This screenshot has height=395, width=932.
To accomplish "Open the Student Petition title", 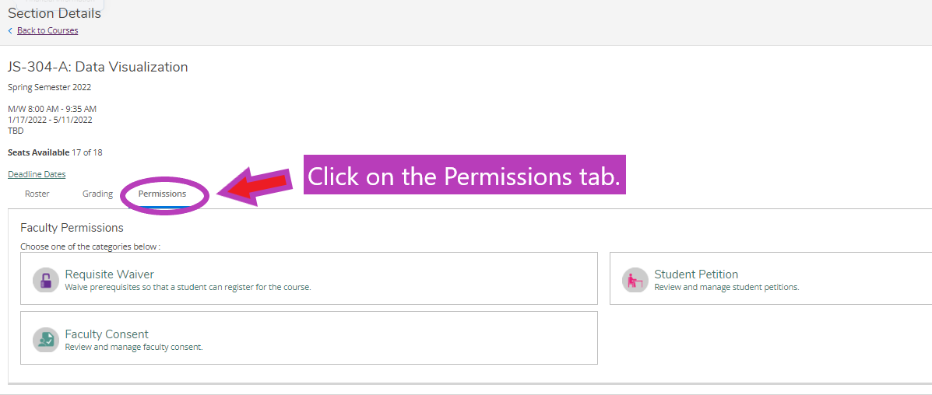I will [x=696, y=274].
